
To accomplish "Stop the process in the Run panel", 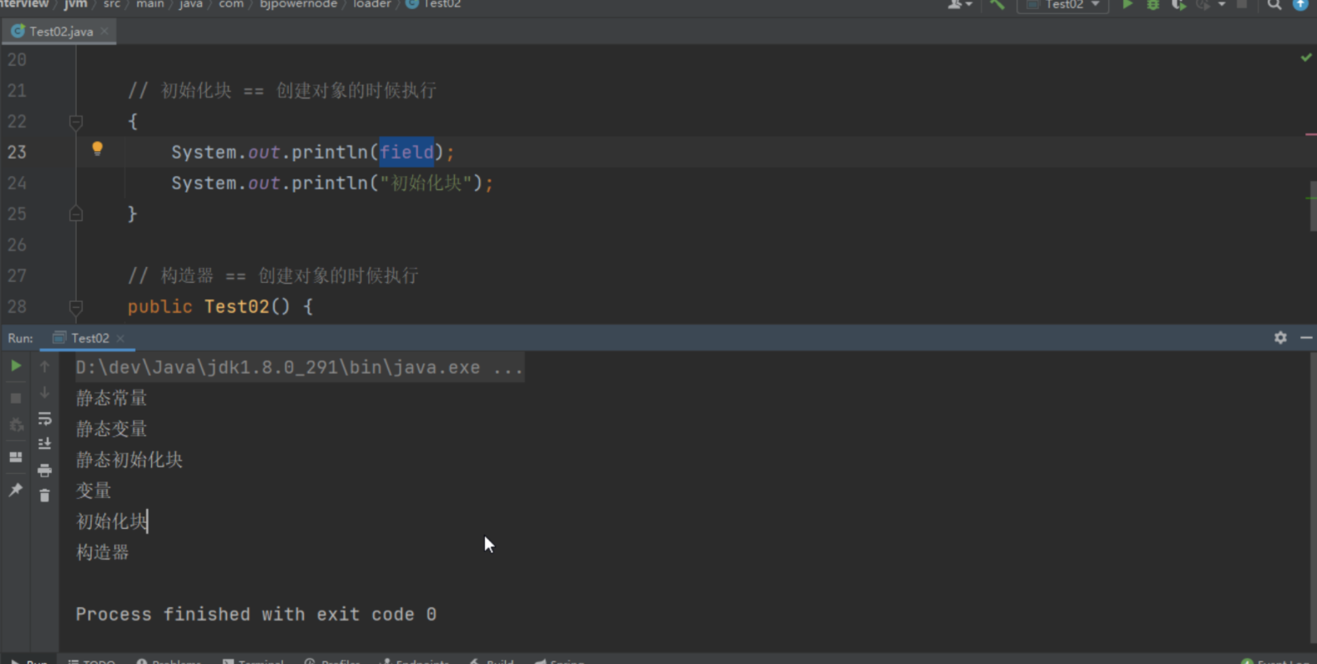I will [x=16, y=398].
